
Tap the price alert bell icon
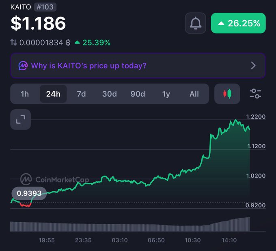195,23
